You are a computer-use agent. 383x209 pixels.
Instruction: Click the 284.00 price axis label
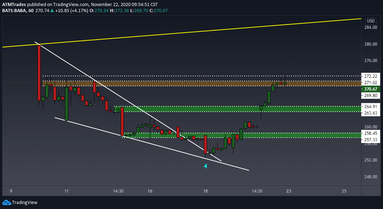(x=371, y=27)
